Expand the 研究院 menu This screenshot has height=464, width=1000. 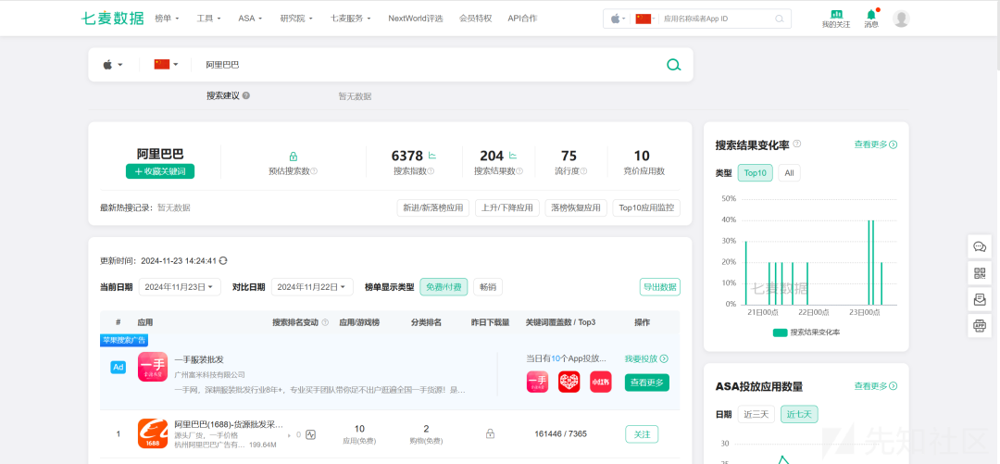pyautogui.click(x=296, y=19)
